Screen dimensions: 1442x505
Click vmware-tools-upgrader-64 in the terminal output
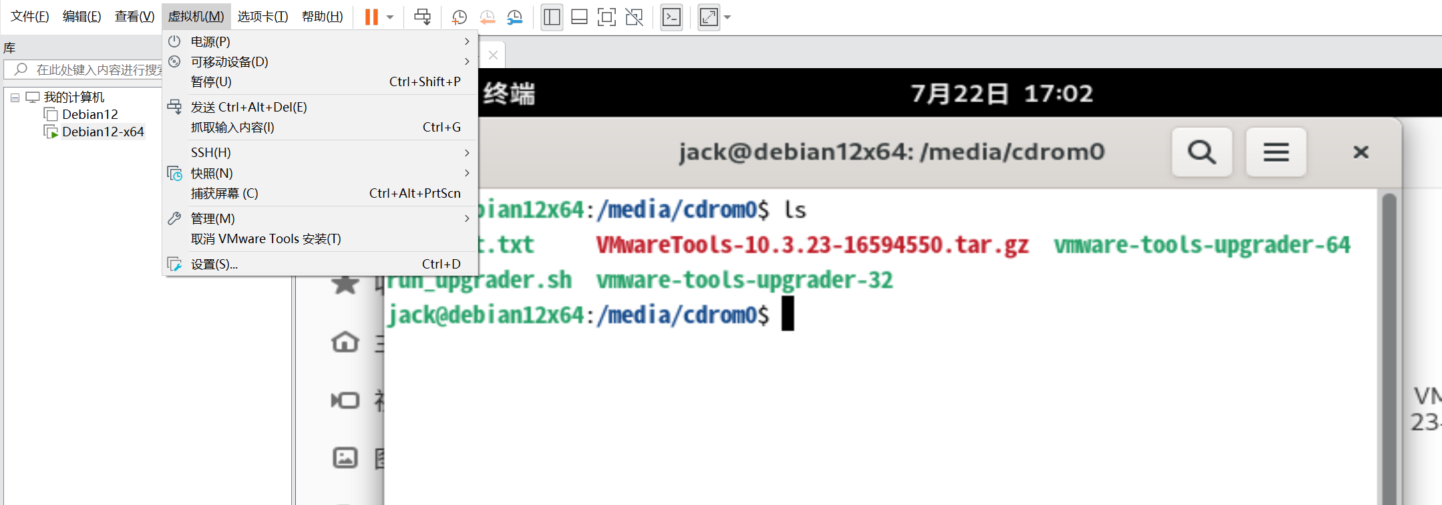point(1202,245)
